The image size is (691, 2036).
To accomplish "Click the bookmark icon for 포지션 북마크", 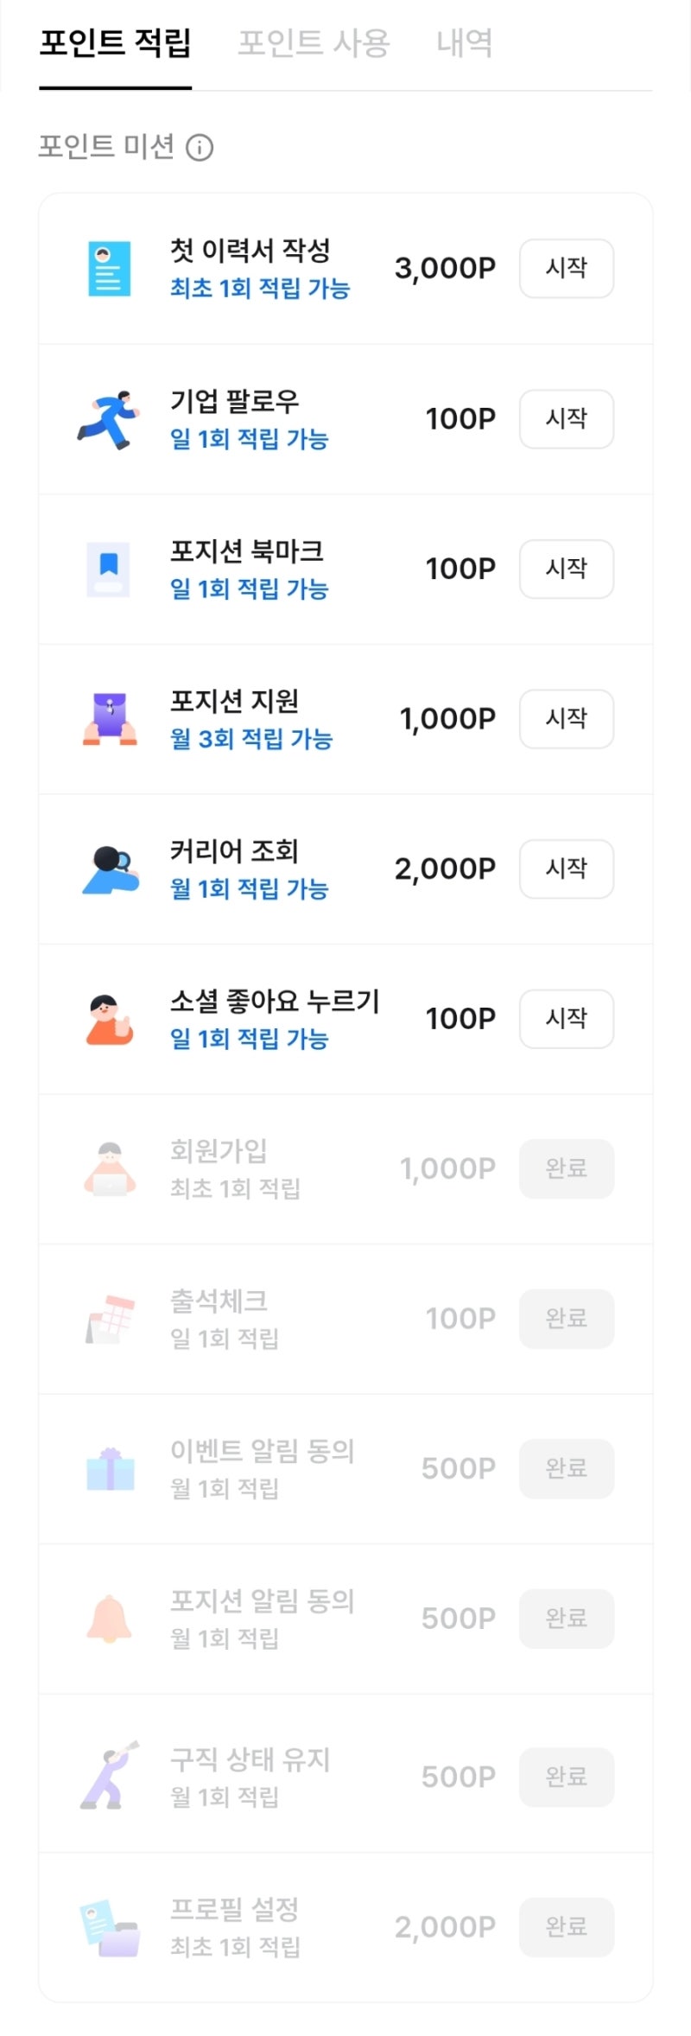I will point(109,569).
